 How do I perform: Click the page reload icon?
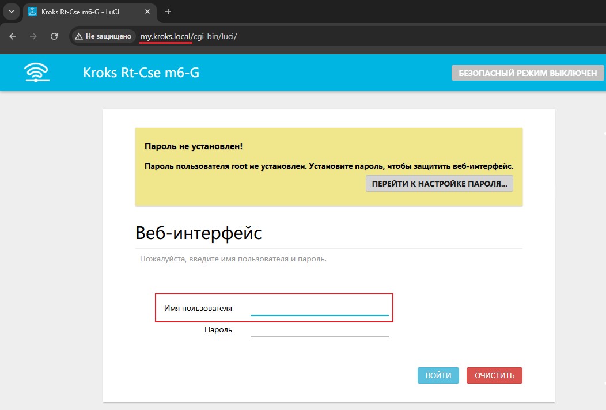click(x=54, y=36)
